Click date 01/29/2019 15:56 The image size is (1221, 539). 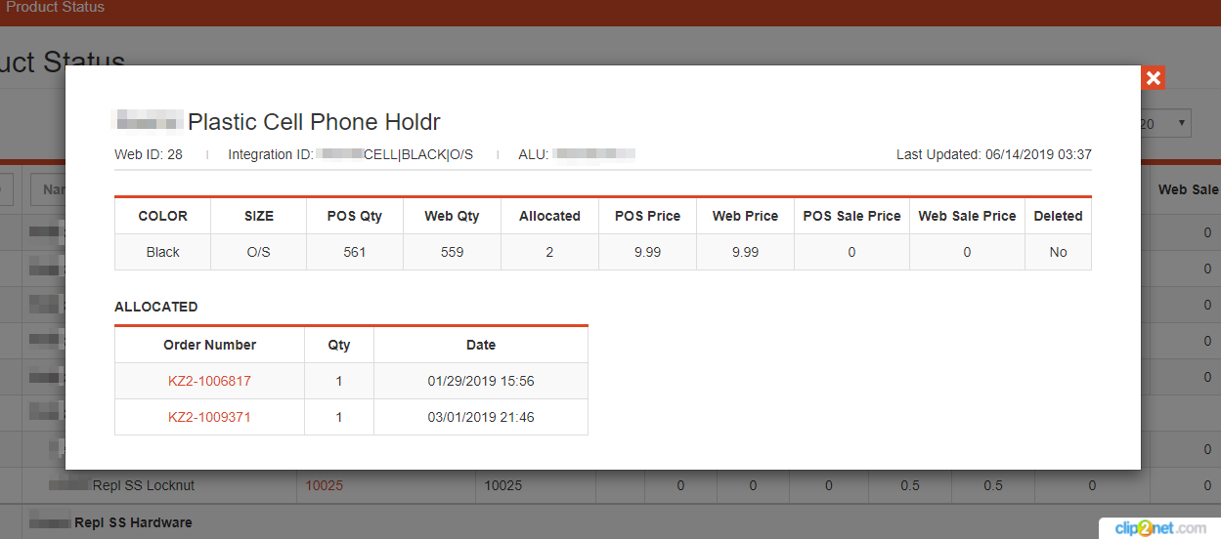[481, 381]
